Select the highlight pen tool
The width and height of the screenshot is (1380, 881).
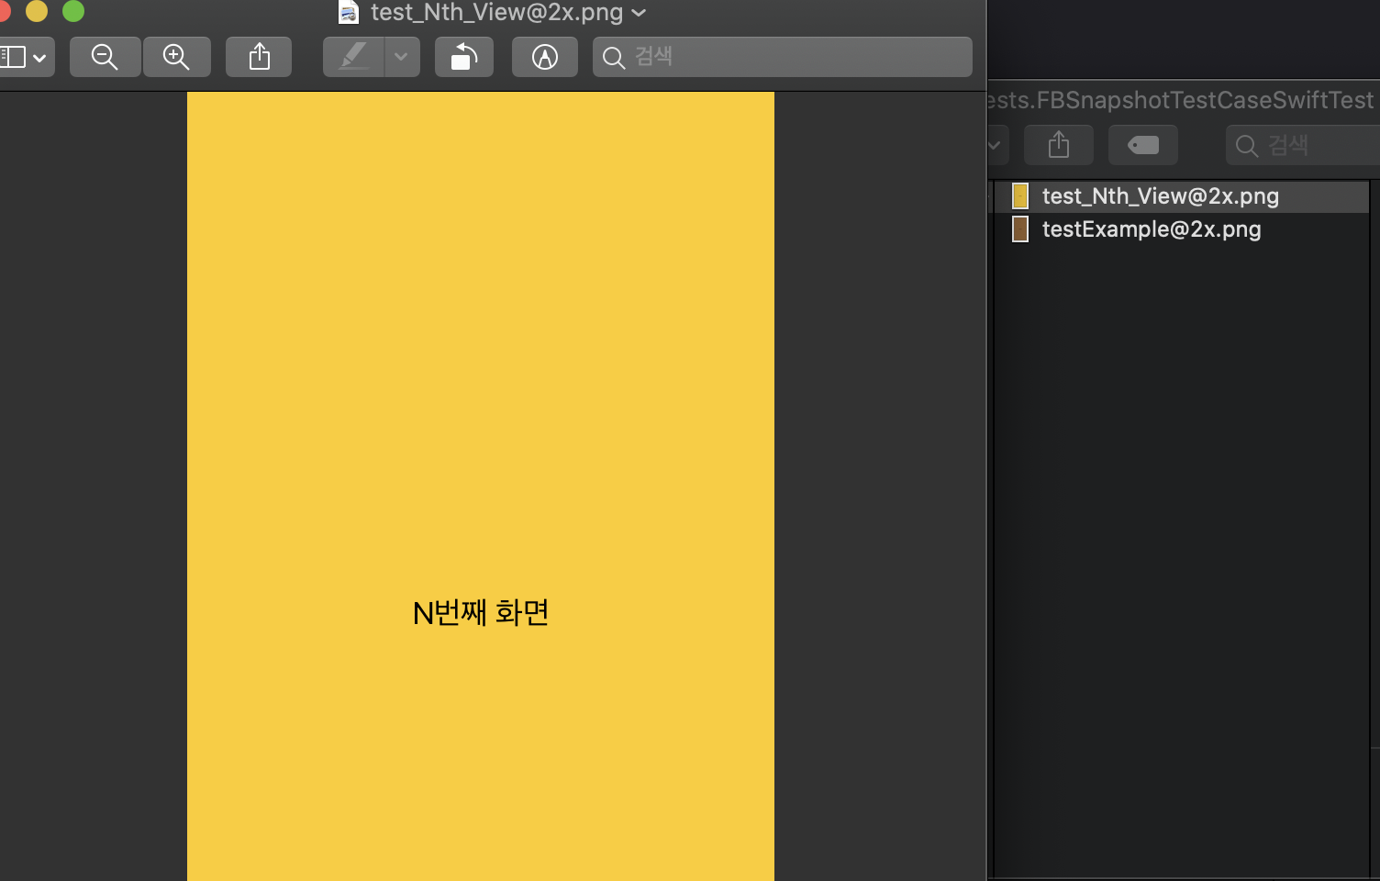[353, 57]
